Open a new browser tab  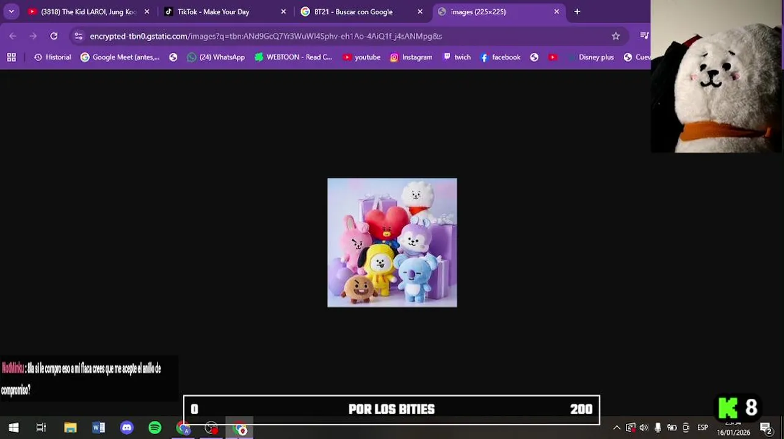coord(577,12)
